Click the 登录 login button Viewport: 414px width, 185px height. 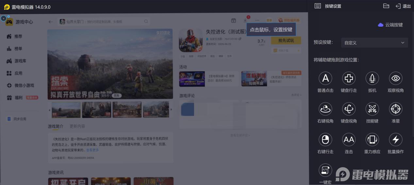click(x=269, y=20)
